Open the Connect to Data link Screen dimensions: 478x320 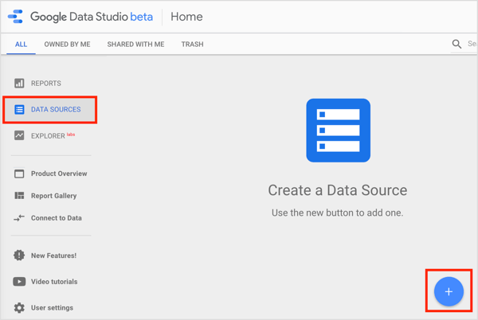[57, 218]
